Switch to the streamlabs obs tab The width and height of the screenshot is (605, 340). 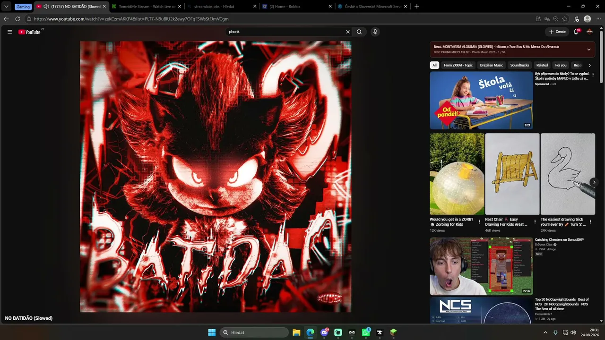coord(222,7)
